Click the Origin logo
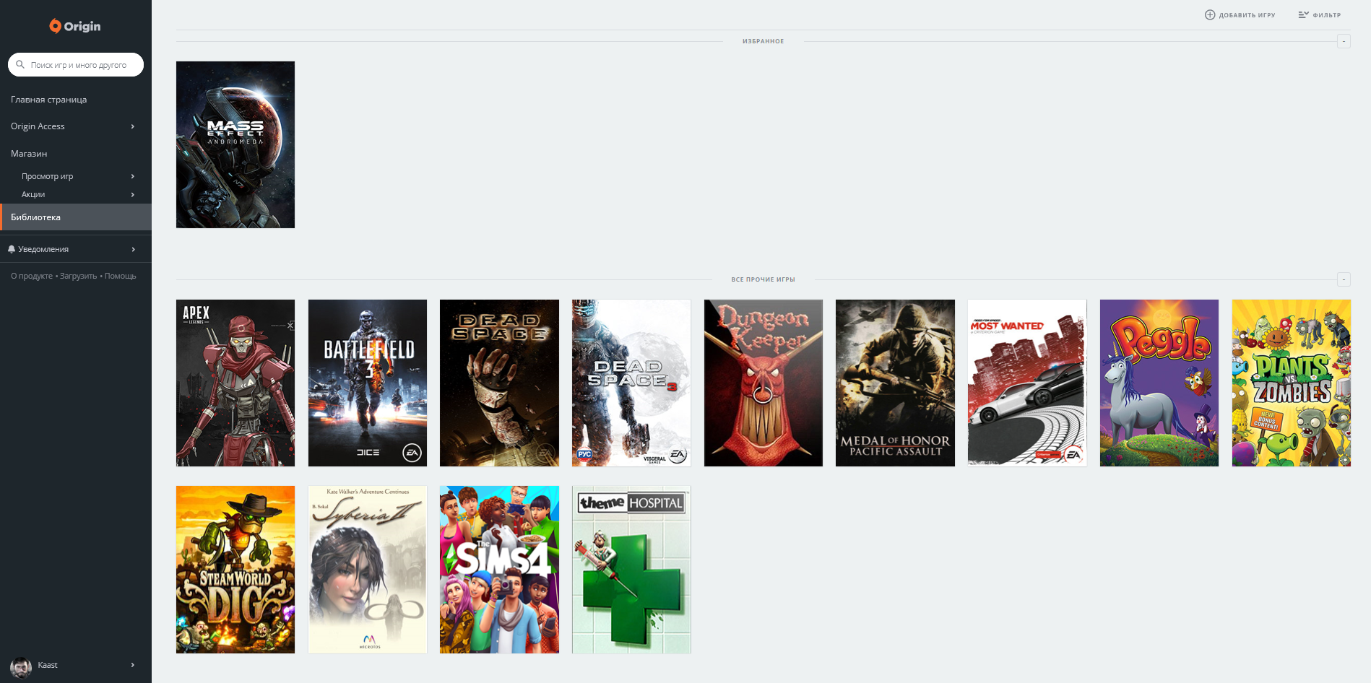 point(75,26)
